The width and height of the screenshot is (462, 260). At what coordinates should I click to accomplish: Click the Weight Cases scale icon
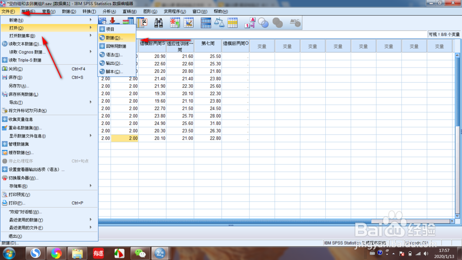pyautogui.click(x=219, y=23)
